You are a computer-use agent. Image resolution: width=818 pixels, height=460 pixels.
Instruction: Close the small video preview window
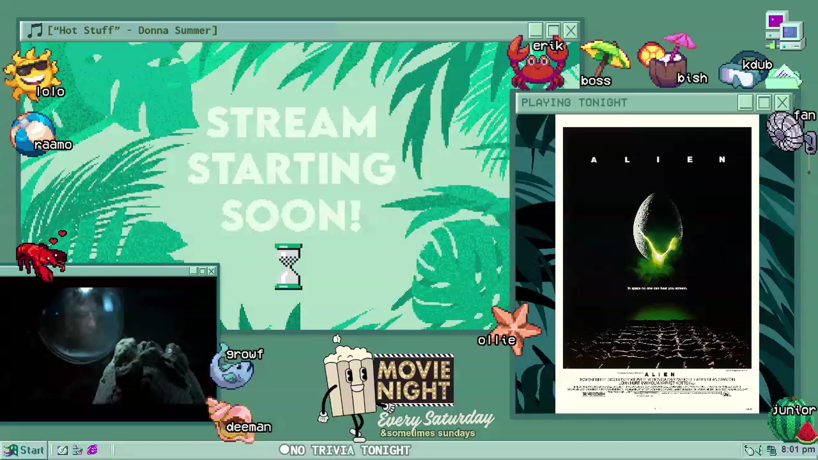[x=211, y=271]
